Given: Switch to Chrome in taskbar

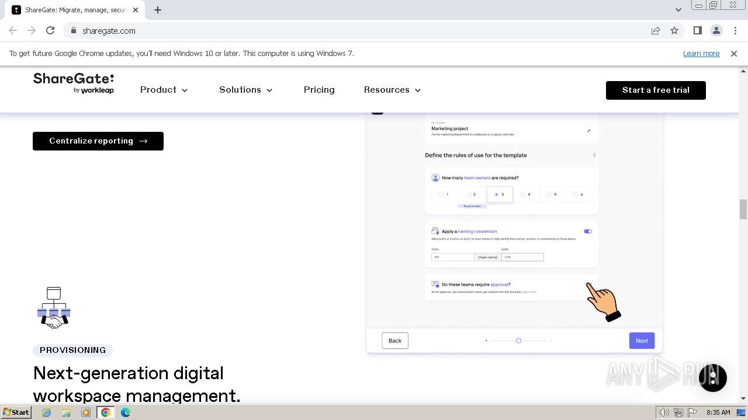Looking at the screenshot, I should 105,412.
